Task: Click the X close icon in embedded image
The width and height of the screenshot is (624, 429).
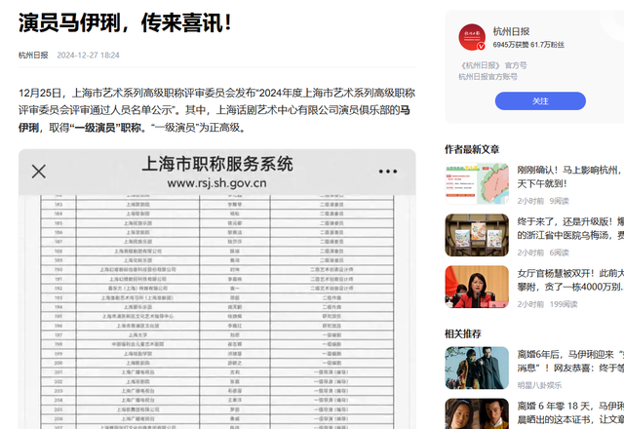Action: (39, 172)
